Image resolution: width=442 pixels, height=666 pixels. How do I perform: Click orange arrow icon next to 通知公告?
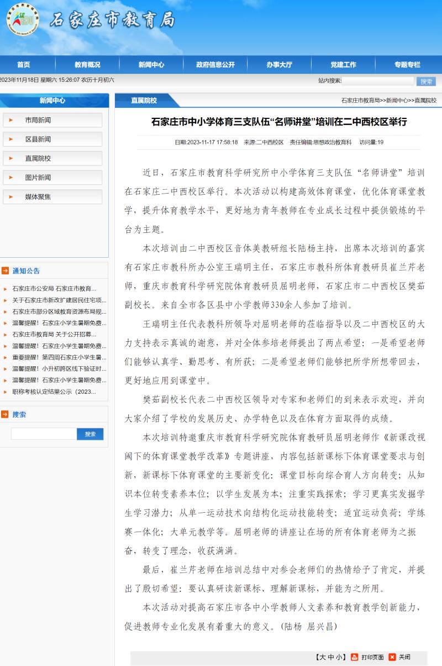click(6, 270)
